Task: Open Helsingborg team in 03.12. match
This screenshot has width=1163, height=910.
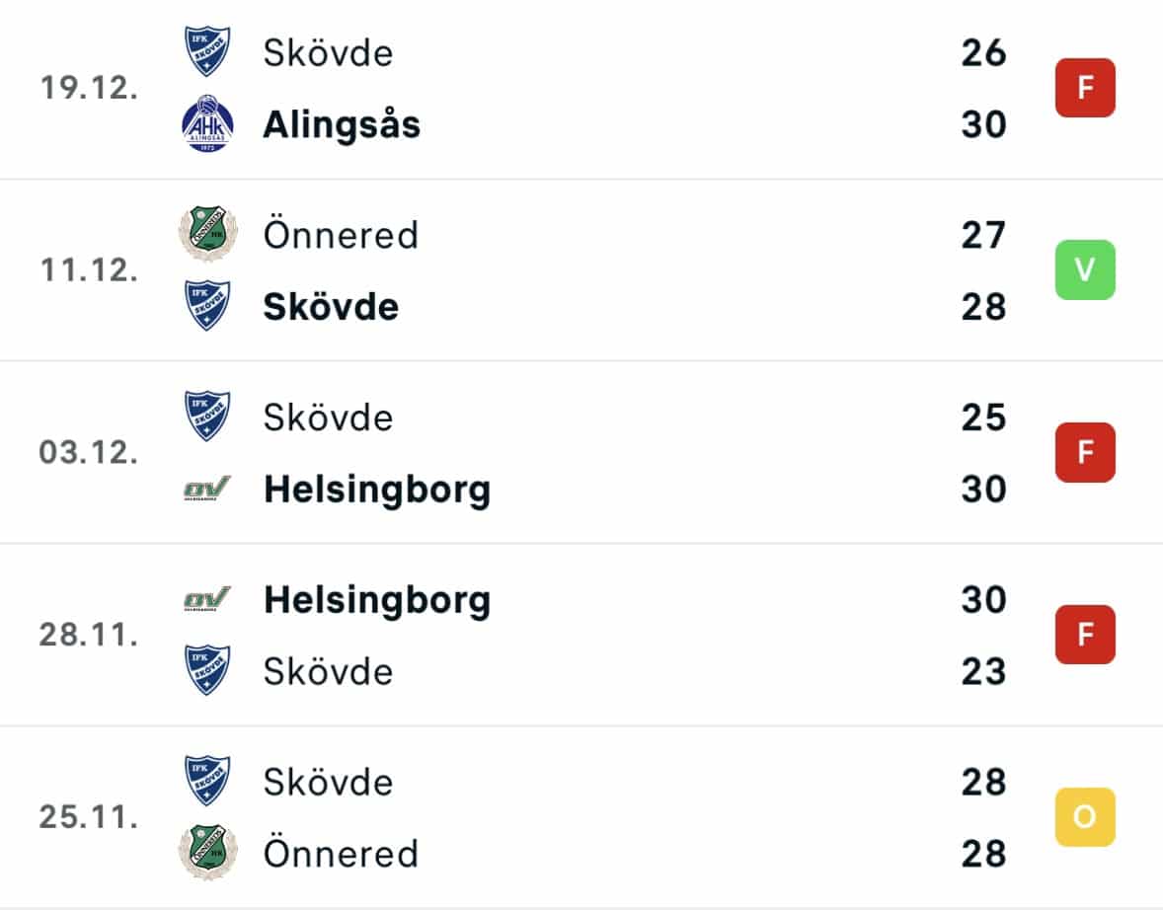Action: [x=377, y=490]
